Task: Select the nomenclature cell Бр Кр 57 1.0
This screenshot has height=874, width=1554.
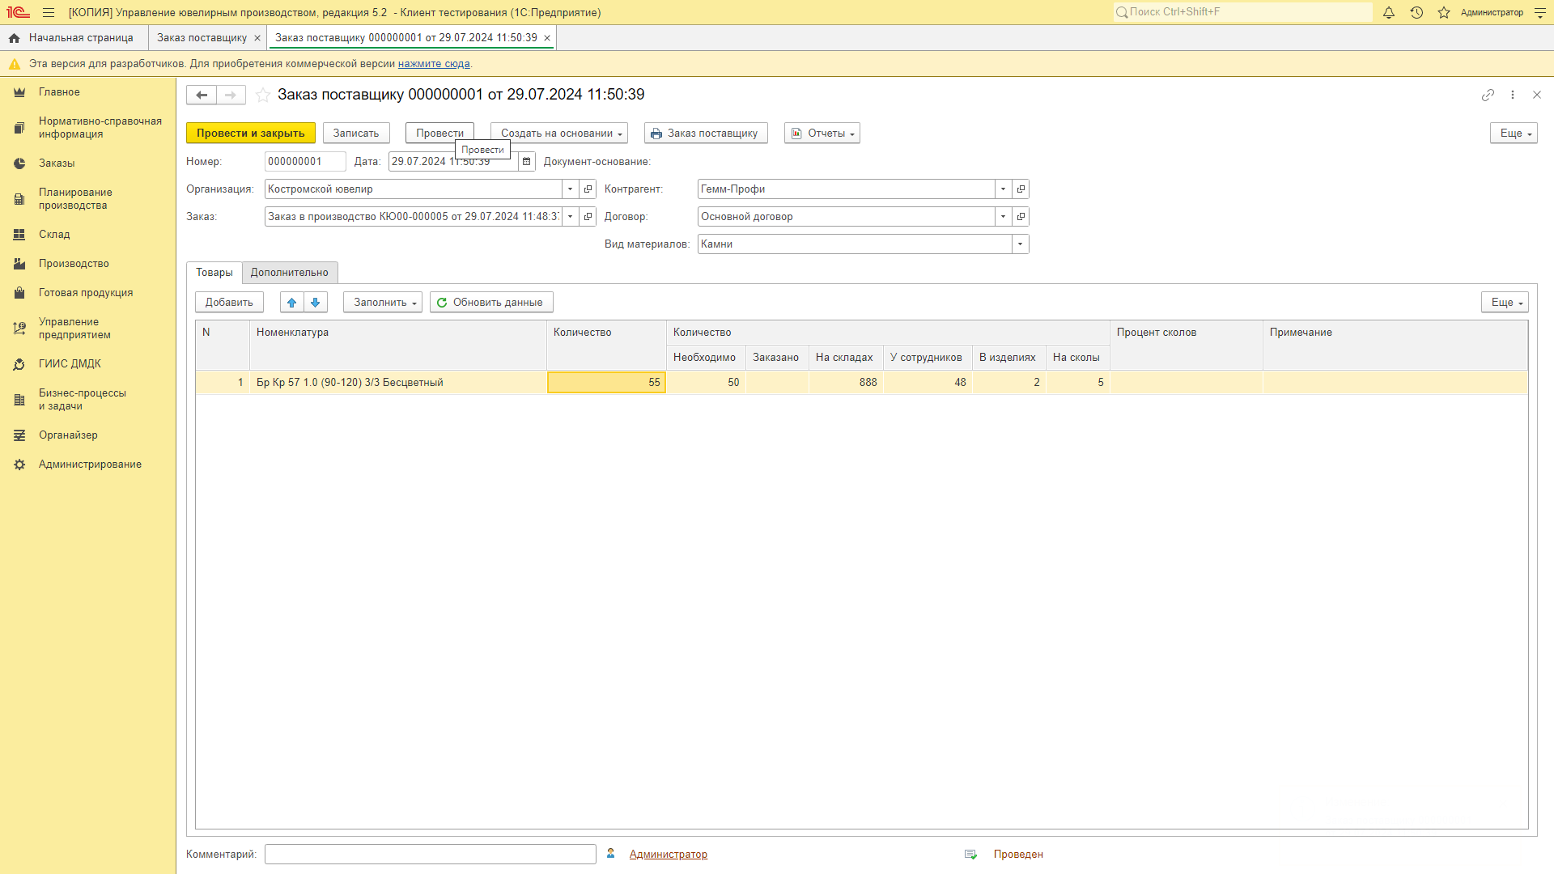Action: (398, 383)
